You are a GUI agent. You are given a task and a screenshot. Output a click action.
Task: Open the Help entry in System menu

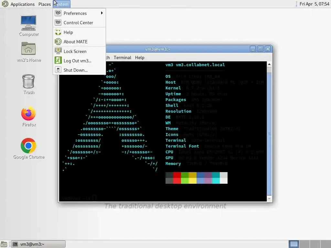[x=79, y=32]
